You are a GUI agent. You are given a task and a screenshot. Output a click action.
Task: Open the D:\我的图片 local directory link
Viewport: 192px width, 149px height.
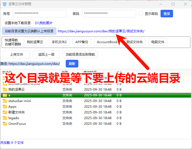coord(44,23)
